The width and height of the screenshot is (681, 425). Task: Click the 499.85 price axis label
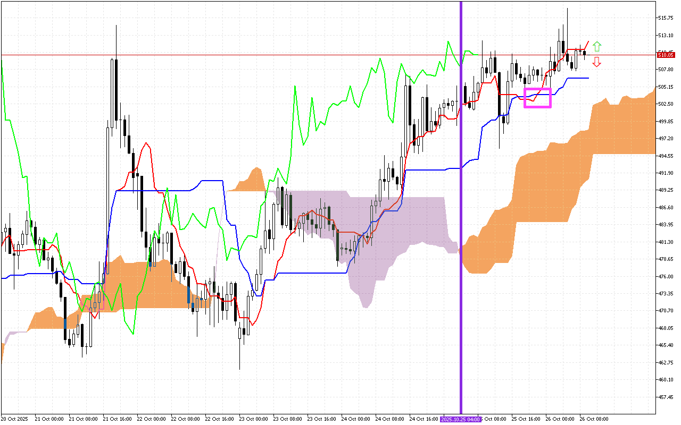(666, 121)
